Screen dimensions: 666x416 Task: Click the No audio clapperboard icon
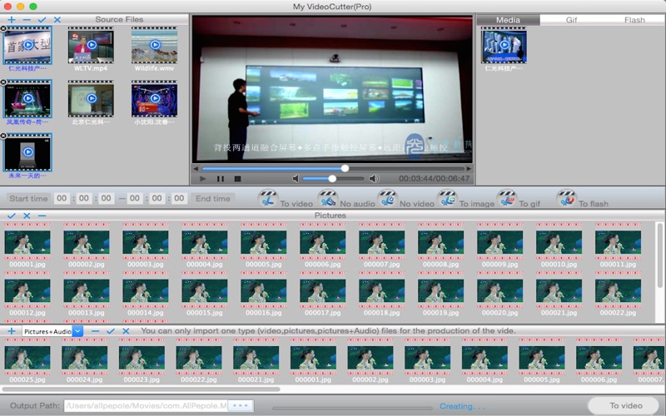(328, 198)
